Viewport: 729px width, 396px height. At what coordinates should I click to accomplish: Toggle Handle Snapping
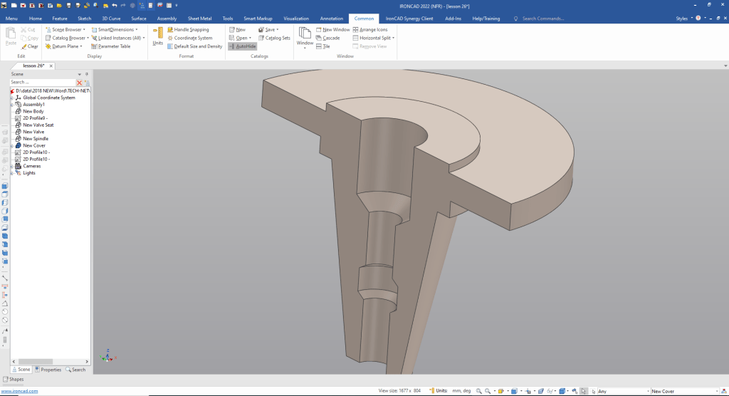click(x=192, y=30)
